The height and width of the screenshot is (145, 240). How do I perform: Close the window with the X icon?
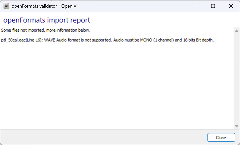coord(231,6)
